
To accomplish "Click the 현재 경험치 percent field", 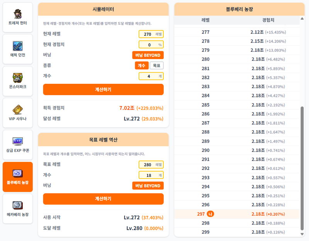I will [151, 44].
